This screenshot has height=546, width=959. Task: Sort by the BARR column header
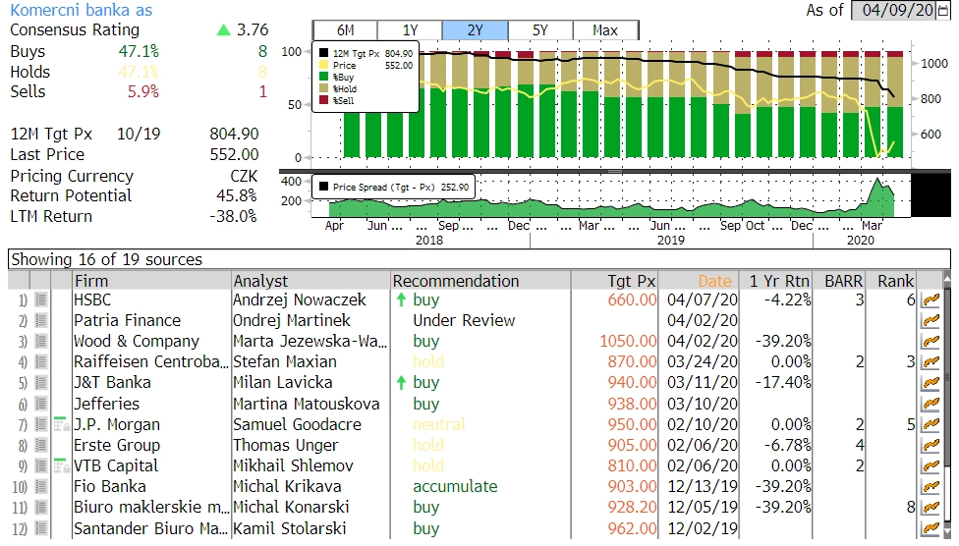(x=839, y=281)
